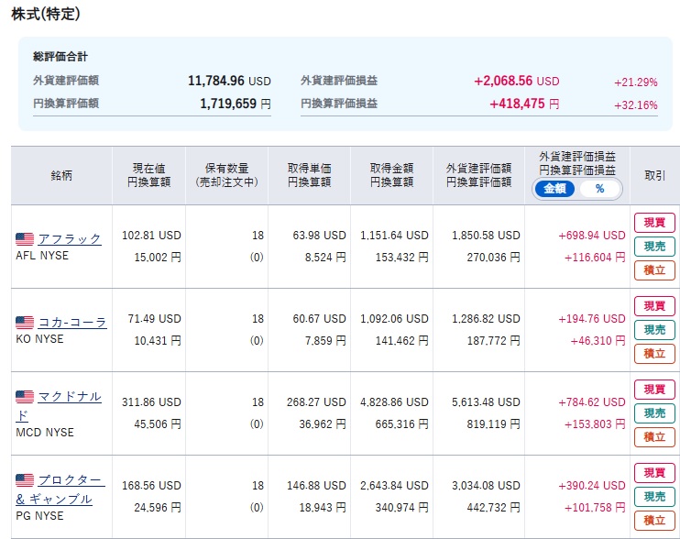Image resolution: width=680 pixels, height=539 pixels.
Task: Select the 取得金額 円換算額 column header
Action: coord(391,176)
